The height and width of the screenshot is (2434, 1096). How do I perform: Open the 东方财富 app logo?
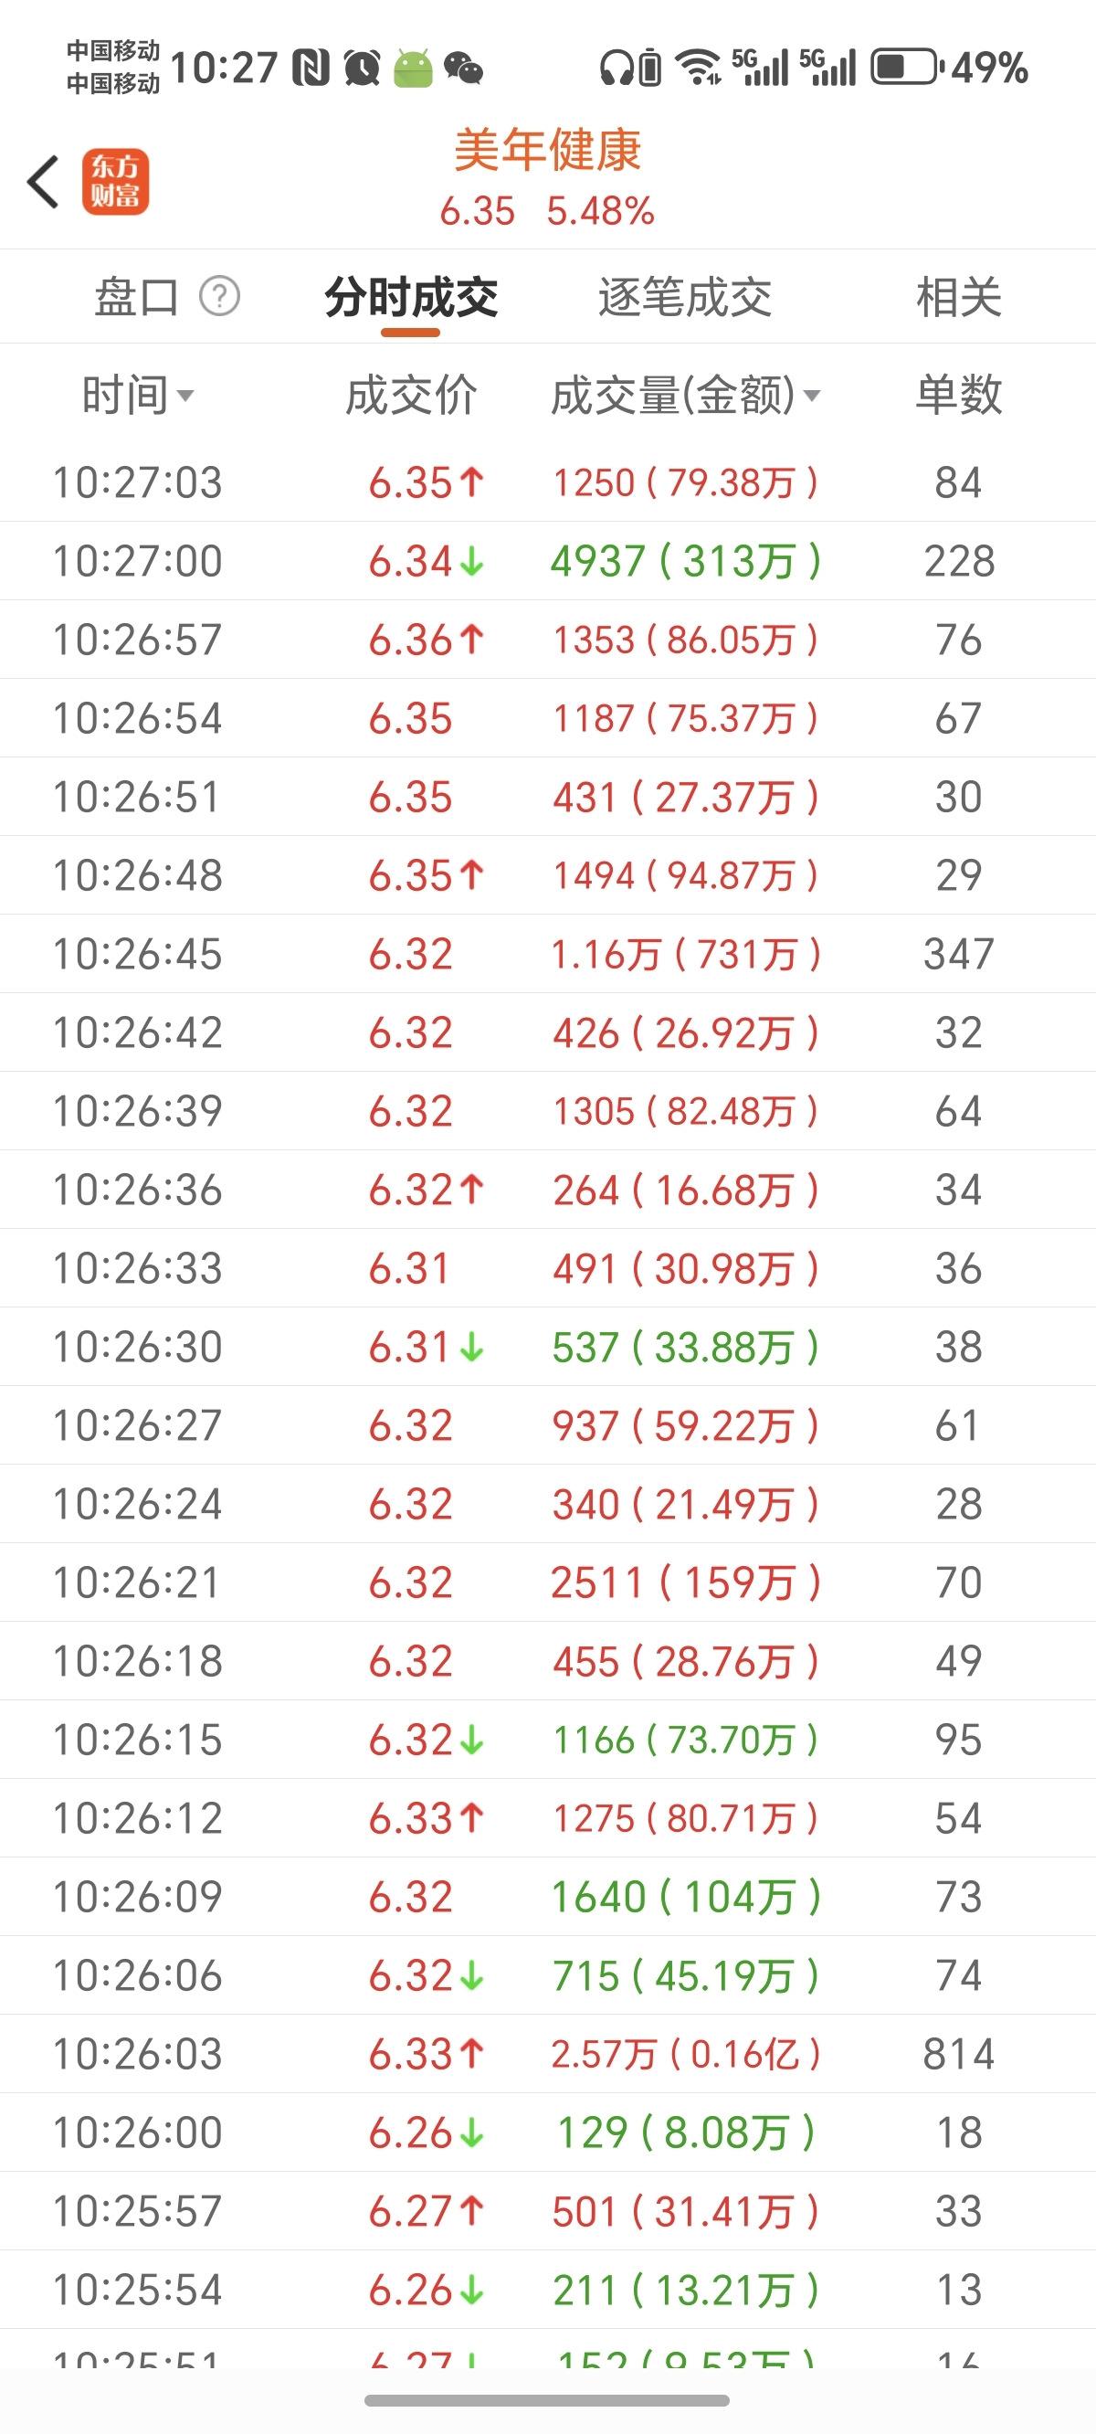pos(115,182)
